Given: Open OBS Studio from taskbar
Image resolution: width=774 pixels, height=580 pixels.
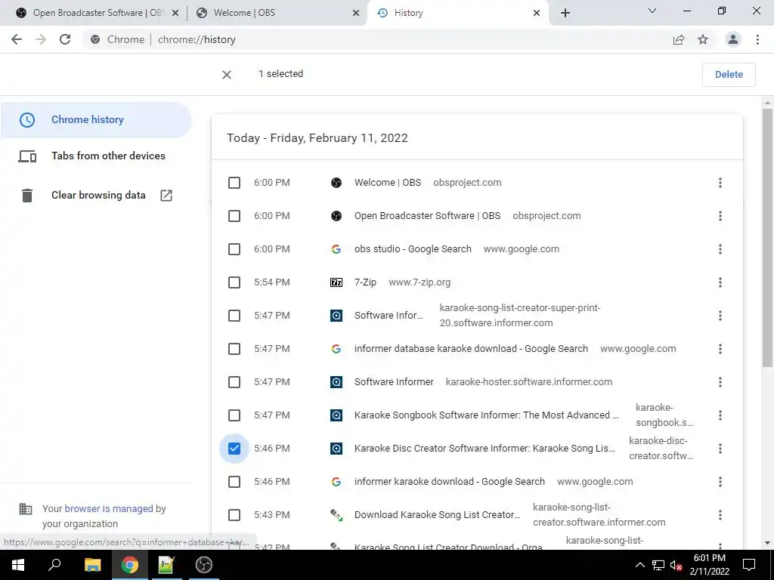Looking at the screenshot, I should pos(204,565).
